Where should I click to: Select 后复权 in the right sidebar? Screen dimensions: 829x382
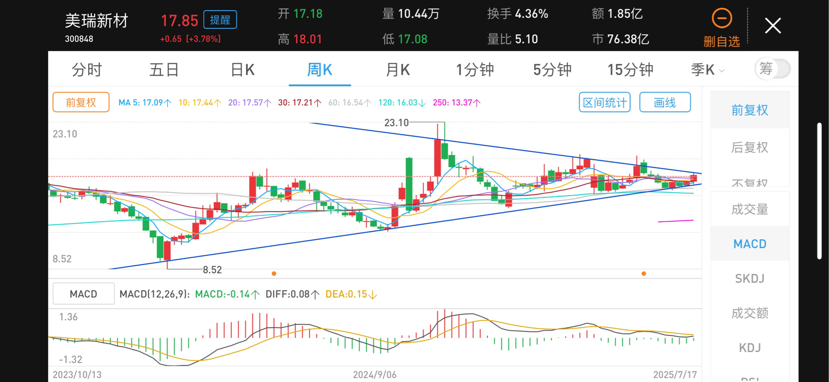point(750,147)
